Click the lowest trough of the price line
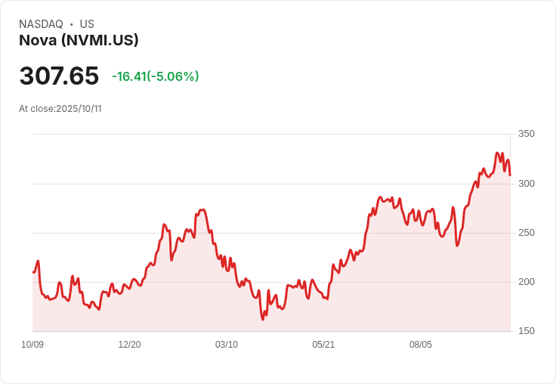 pos(263,320)
